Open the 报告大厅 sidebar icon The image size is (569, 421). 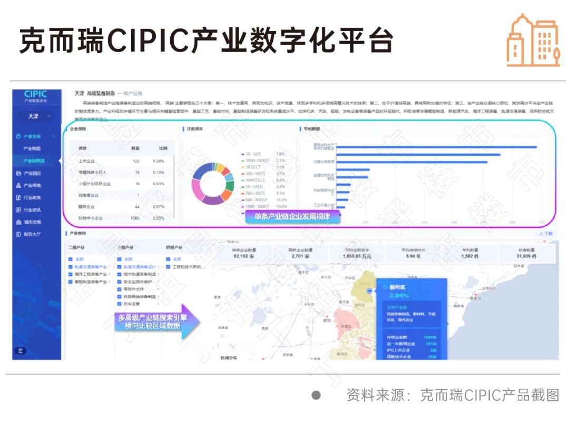[x=18, y=234]
